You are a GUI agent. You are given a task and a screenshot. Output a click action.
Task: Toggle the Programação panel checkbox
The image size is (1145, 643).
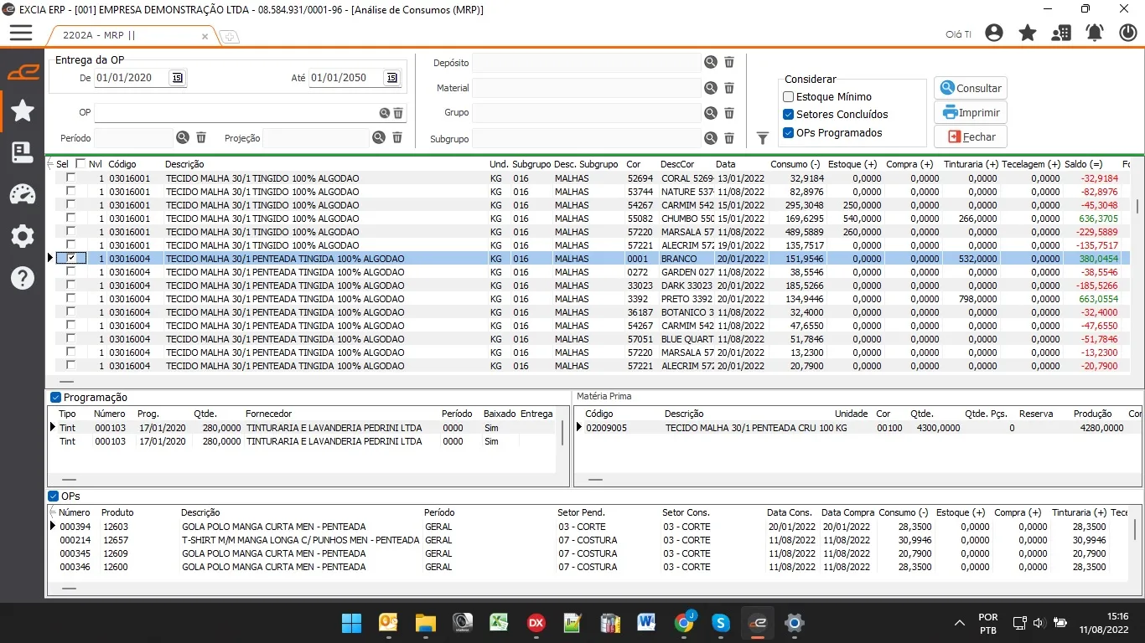pyautogui.click(x=55, y=398)
